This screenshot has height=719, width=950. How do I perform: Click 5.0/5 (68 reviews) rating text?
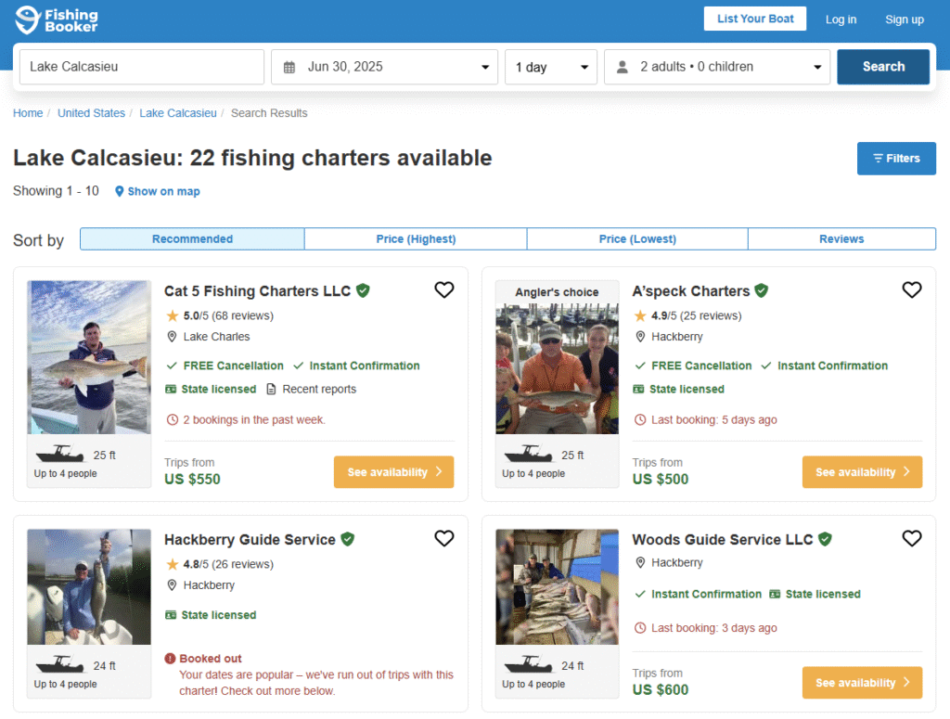click(x=228, y=315)
